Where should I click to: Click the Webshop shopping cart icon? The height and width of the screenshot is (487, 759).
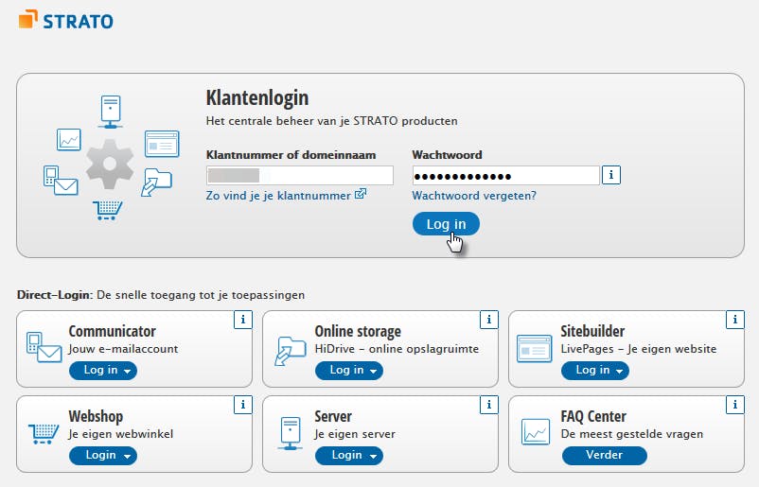coord(44,433)
